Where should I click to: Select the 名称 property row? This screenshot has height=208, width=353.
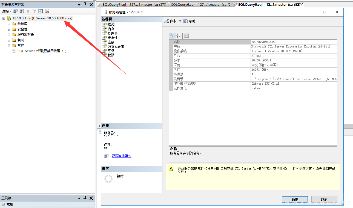[253, 42]
